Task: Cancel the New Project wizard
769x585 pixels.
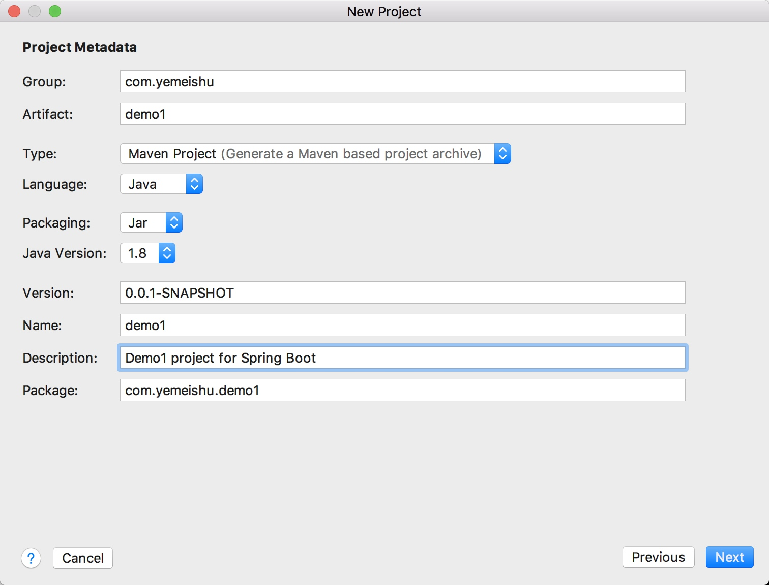Action: click(x=83, y=558)
